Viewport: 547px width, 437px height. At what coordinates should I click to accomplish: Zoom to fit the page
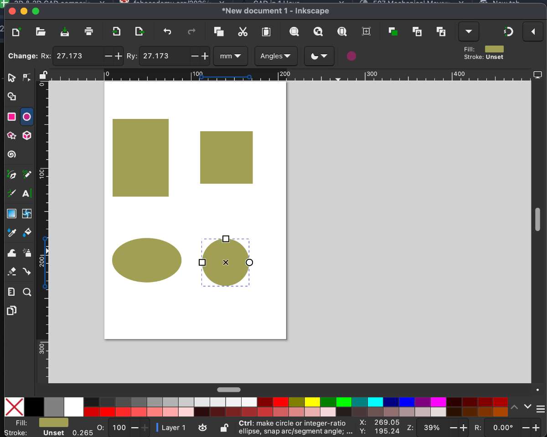pos(342,31)
